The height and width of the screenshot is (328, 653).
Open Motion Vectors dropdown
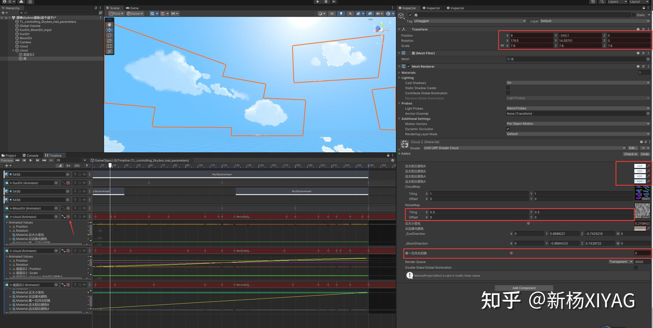tap(578, 124)
